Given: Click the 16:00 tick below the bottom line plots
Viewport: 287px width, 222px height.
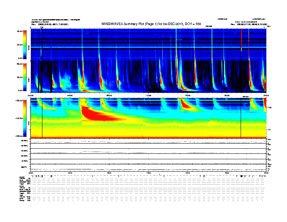Looking at the screenshot, I should [x=188, y=173].
